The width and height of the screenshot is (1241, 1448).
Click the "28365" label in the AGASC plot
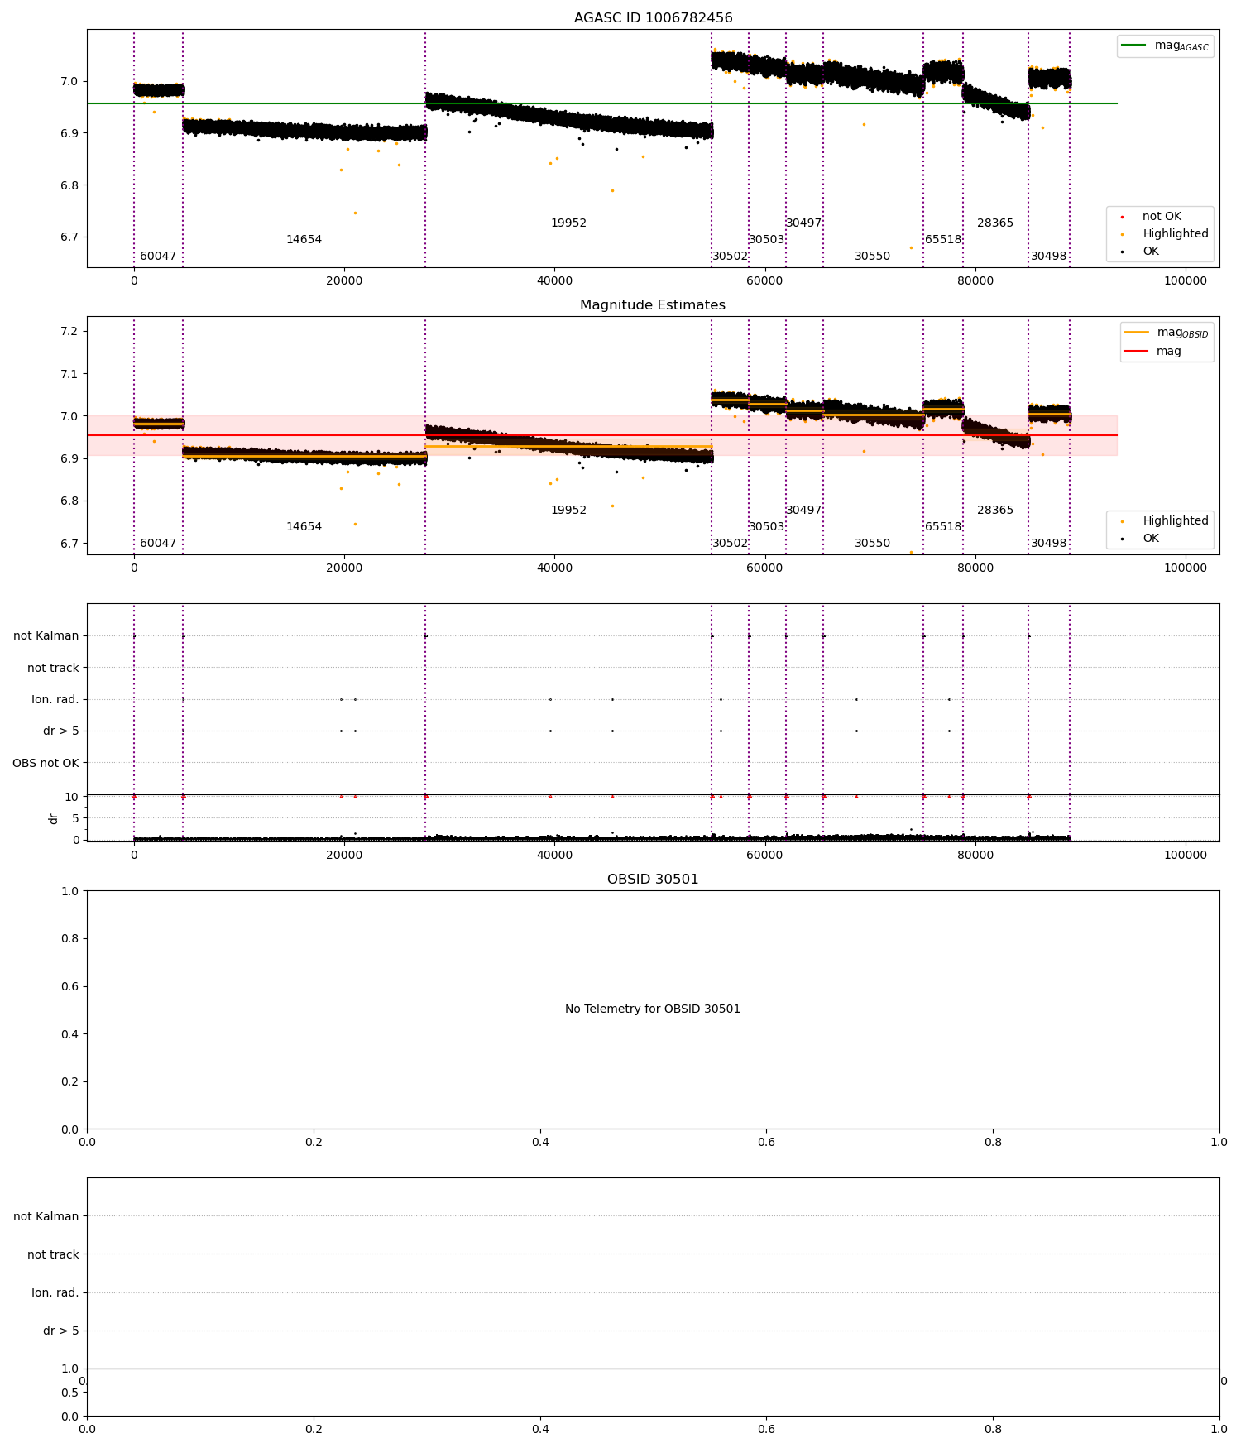[995, 223]
